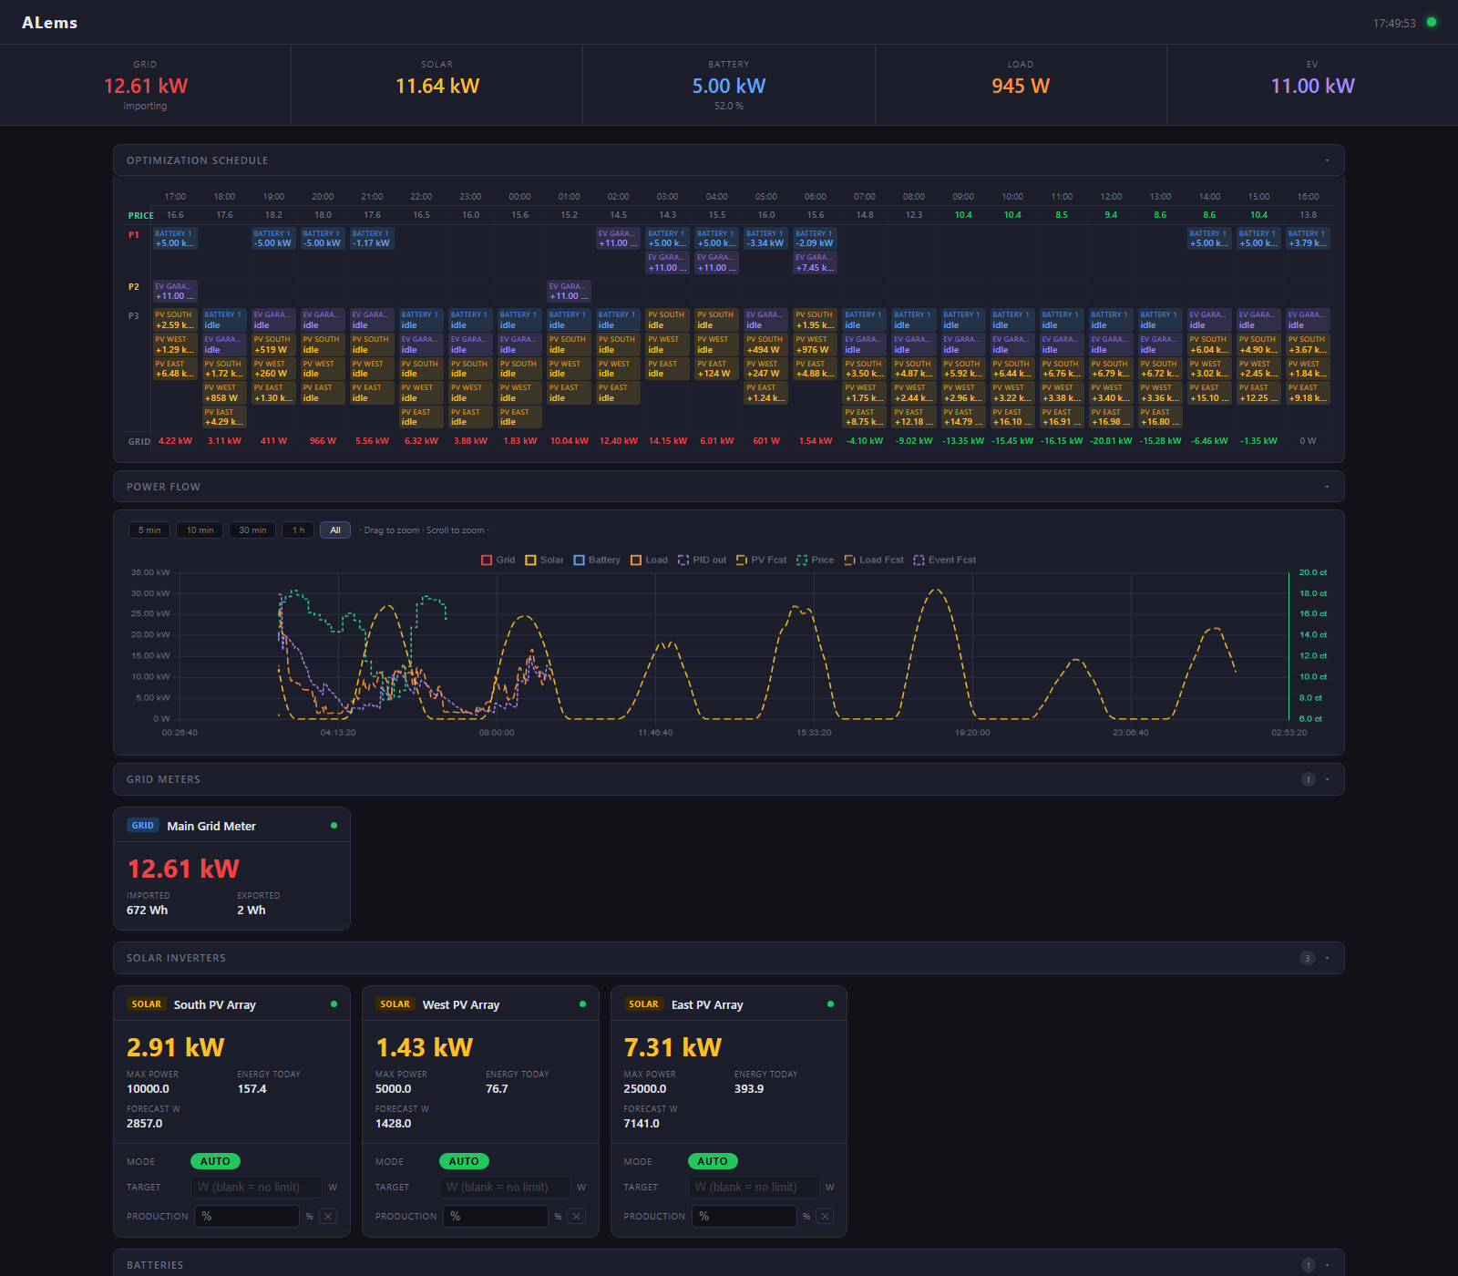Toggle AUTO mode on East PV Array
The width and height of the screenshot is (1458, 1276).
click(x=713, y=1161)
